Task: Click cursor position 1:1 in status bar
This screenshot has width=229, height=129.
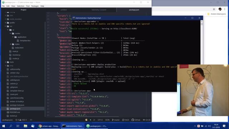Action: (x=31, y=120)
